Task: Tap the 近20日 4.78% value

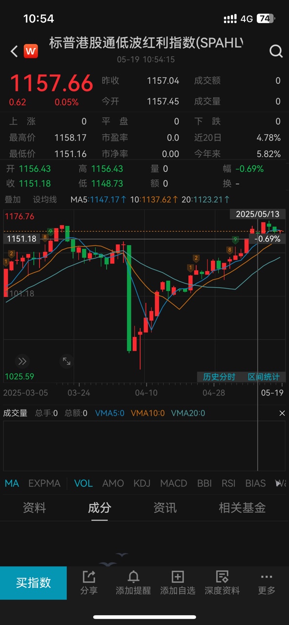Action: (268, 138)
